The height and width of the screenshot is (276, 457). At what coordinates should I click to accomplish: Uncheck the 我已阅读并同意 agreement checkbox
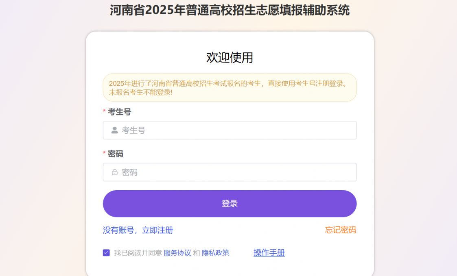[107, 252]
